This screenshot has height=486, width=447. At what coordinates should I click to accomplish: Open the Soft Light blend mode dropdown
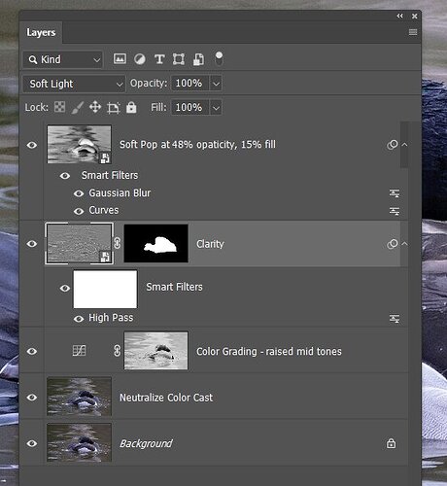pos(74,84)
